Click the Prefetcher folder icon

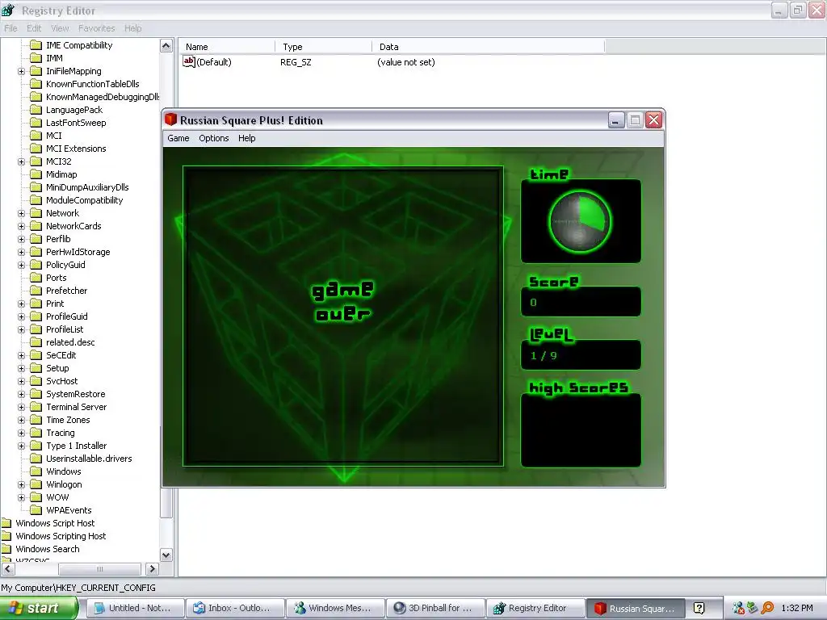(x=36, y=291)
